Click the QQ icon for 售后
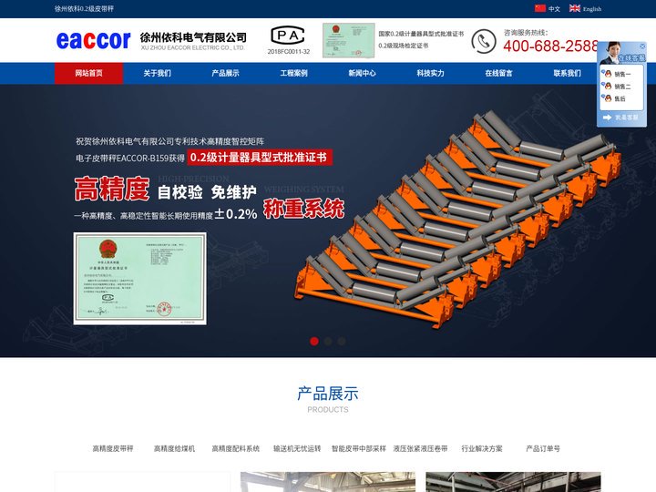 [x=608, y=98]
